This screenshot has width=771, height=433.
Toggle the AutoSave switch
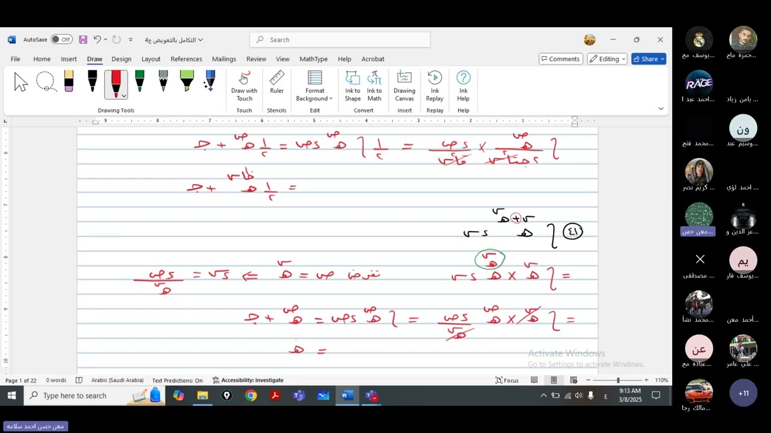pyautogui.click(x=61, y=40)
